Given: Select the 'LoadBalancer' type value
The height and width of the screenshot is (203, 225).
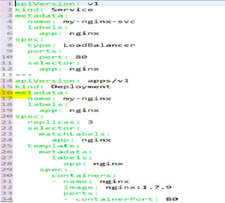Looking at the screenshot, I should tap(99, 45).
